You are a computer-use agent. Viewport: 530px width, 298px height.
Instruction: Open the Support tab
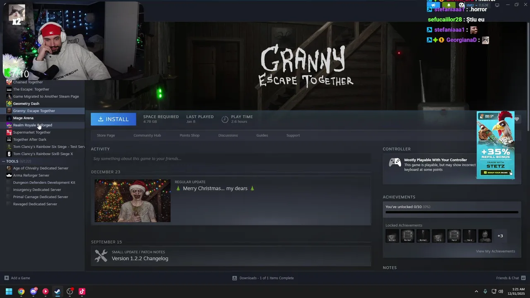(x=293, y=135)
